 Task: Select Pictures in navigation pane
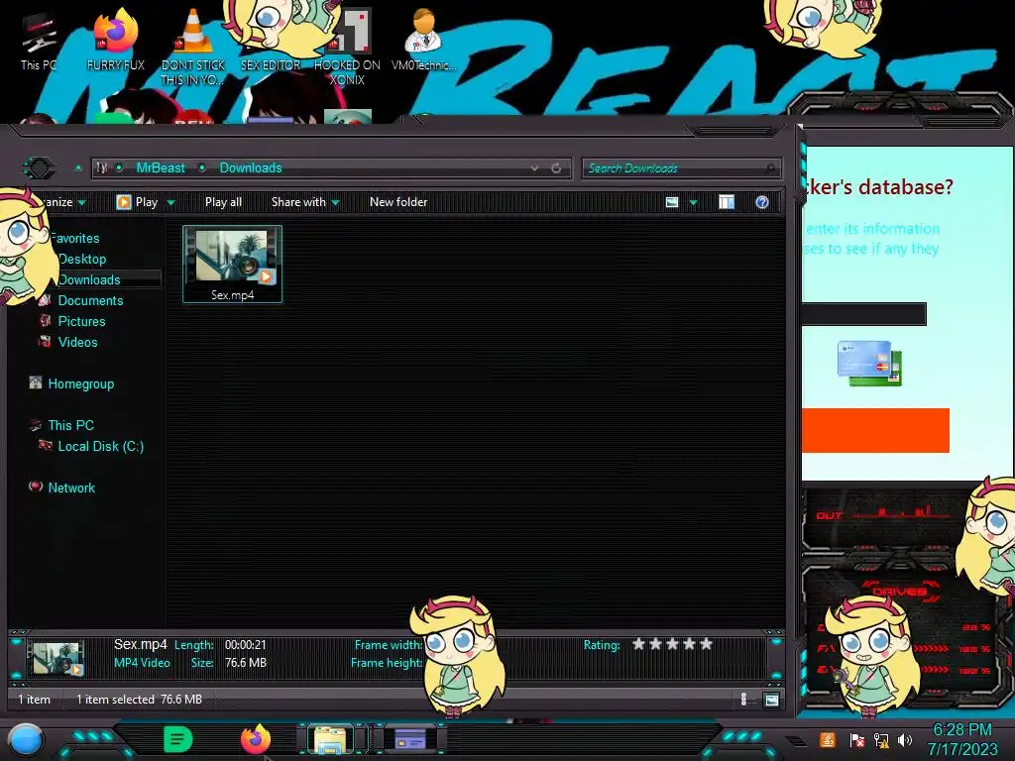point(81,321)
